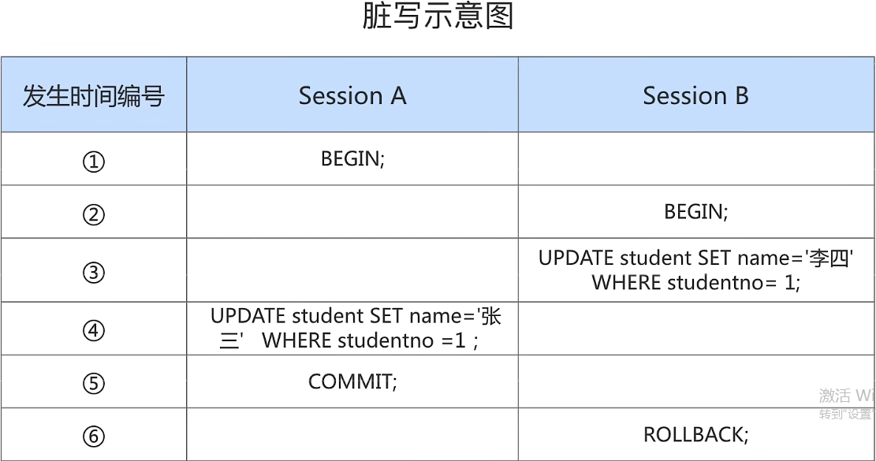Viewport: 876px width, 461px height.
Task: Select the Session B column header
Action: [696, 95]
